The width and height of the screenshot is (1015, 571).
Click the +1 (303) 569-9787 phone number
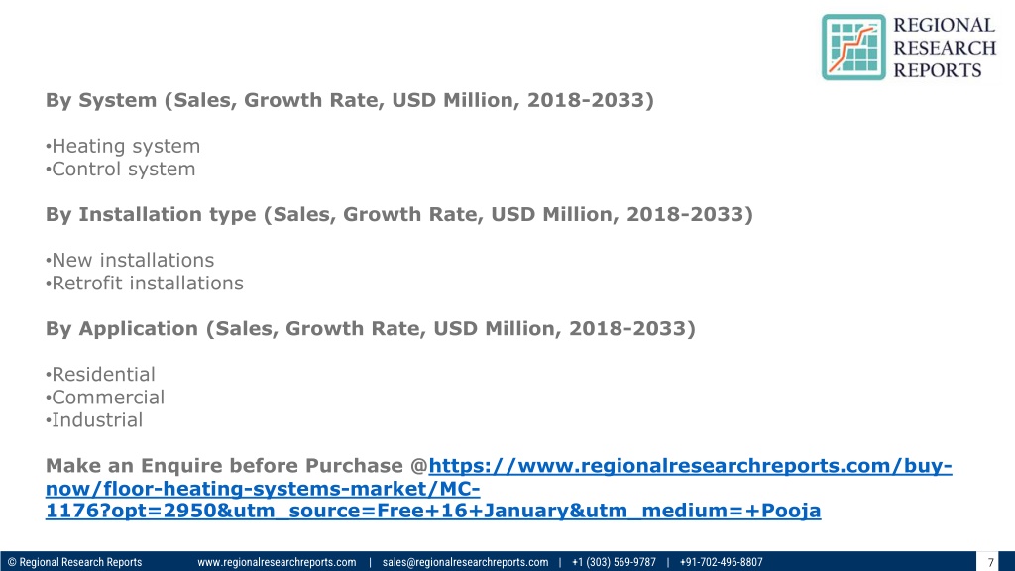pos(614,562)
